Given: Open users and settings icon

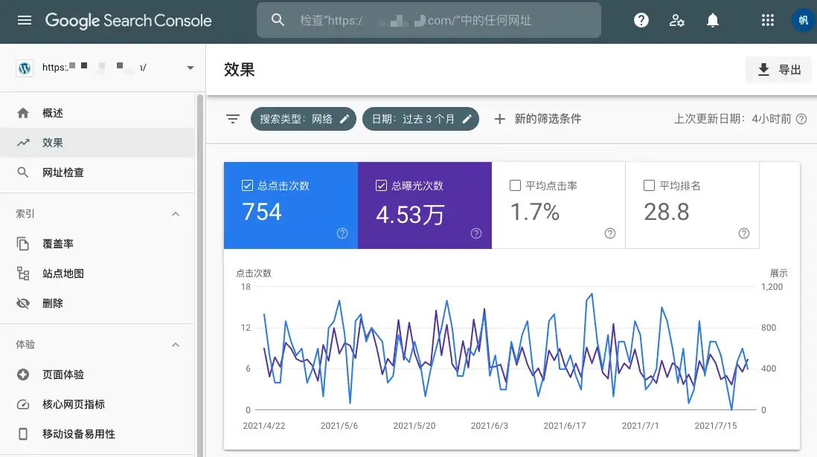Looking at the screenshot, I should tap(676, 20).
